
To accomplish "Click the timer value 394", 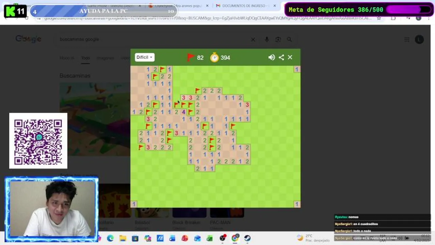I will pyautogui.click(x=225, y=58).
